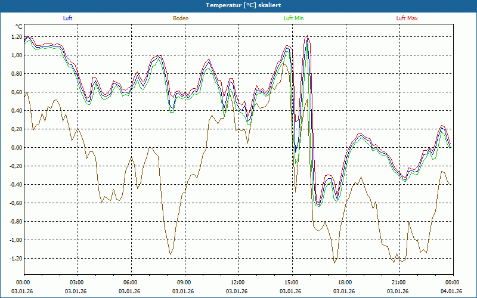Click the 18:00 time axis label

click(345, 283)
